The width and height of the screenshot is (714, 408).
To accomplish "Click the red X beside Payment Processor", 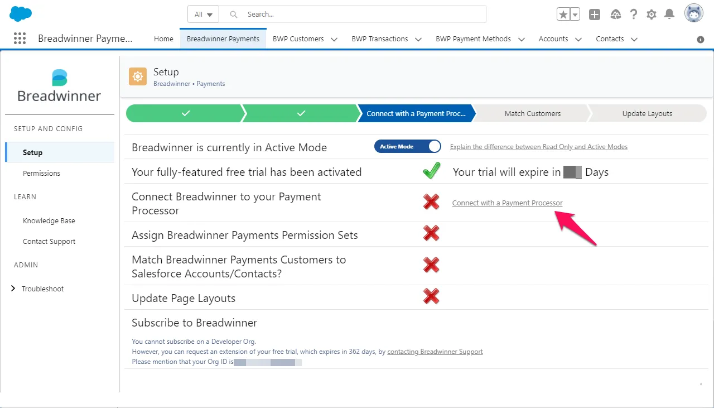I will tap(431, 202).
